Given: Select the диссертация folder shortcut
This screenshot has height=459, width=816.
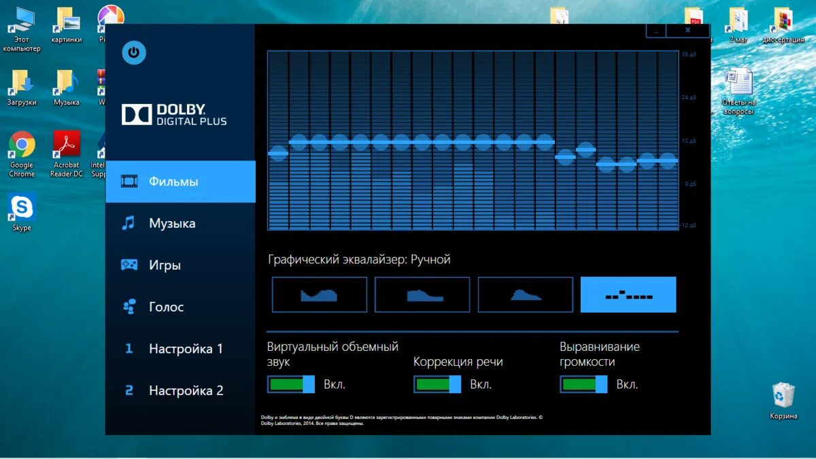Looking at the screenshot, I should point(783,26).
